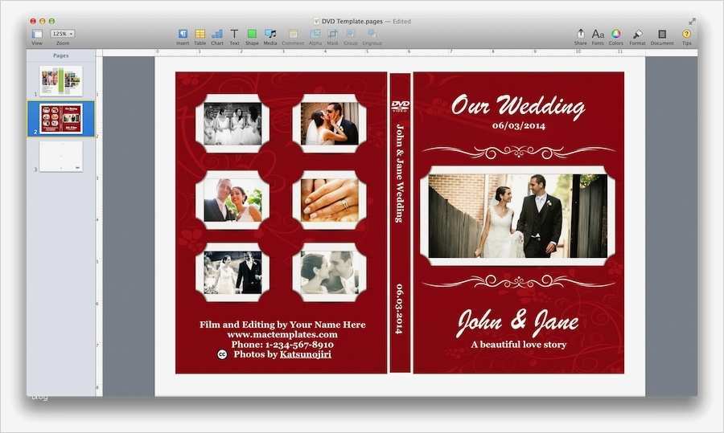
Task: Select the Creative Commons icon
Action: click(222, 354)
